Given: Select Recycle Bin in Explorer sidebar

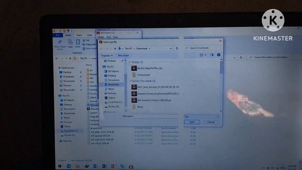Looking at the screenshot, I should 67,90.
